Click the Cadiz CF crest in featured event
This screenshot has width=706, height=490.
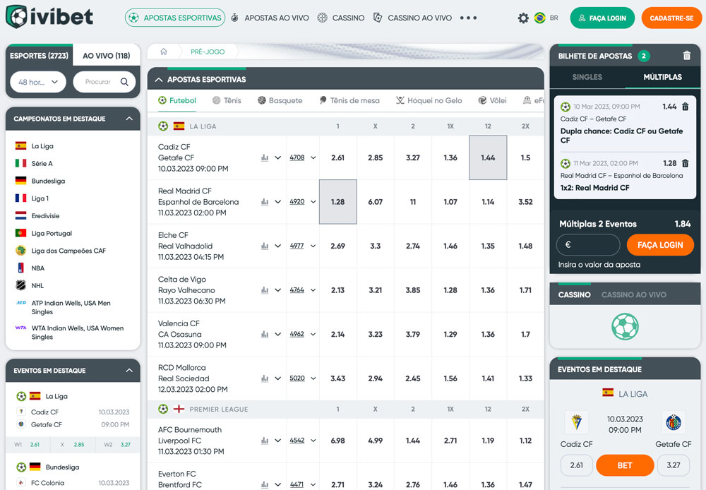point(576,422)
